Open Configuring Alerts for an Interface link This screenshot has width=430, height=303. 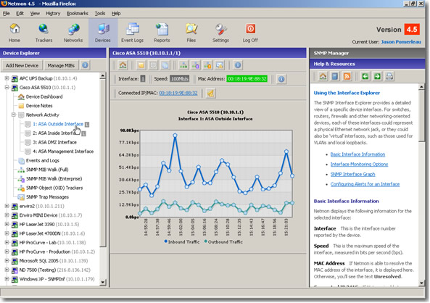coord(365,184)
